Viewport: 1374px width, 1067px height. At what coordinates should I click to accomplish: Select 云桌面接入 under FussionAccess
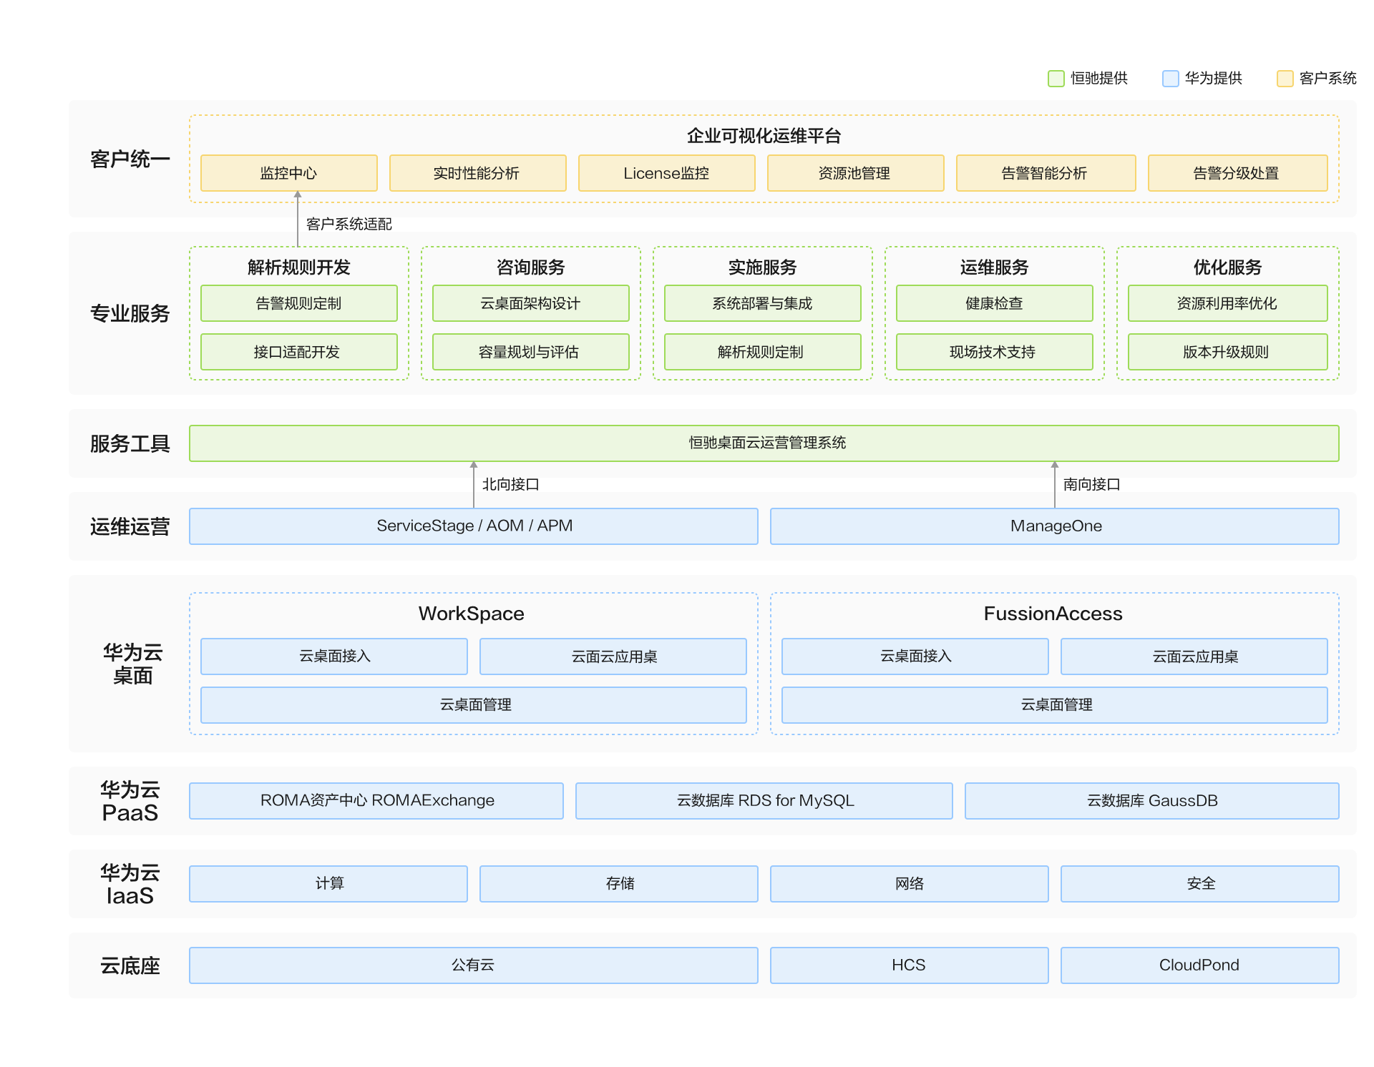click(915, 657)
